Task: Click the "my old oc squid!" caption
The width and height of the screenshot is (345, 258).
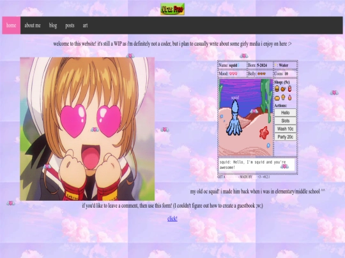Action: 257,191
